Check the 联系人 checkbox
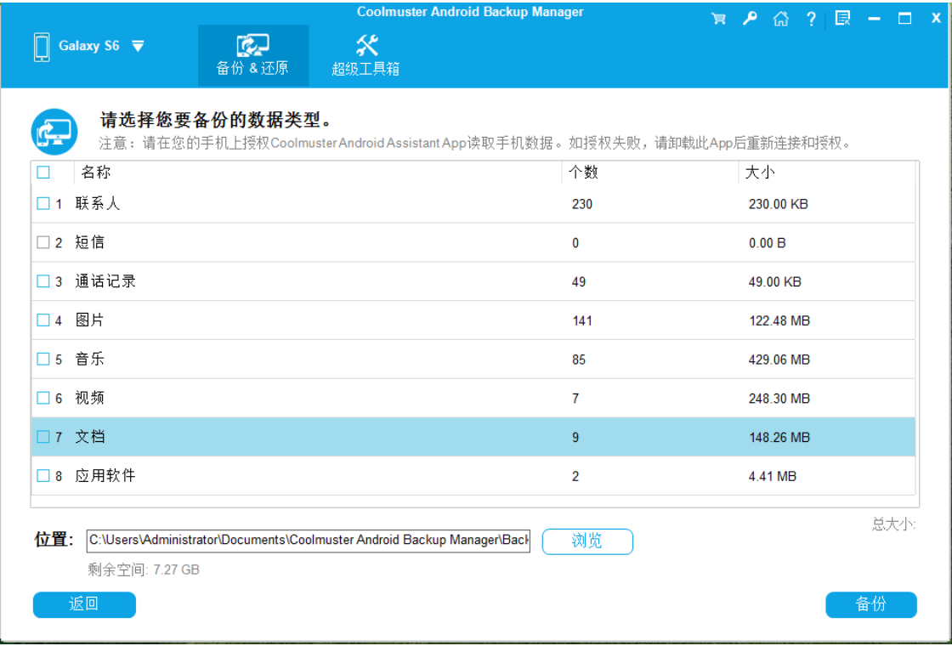This screenshot has height=646, width=952. click(43, 203)
